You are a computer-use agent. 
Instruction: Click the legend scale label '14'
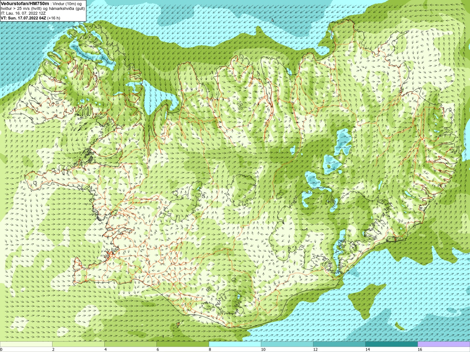click(368, 349)
